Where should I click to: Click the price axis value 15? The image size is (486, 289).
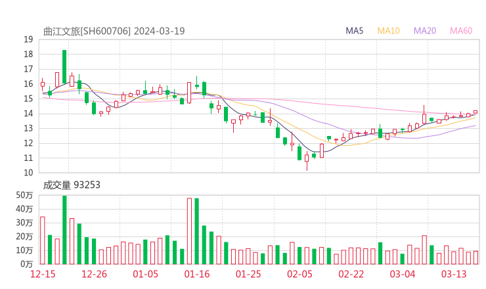click(28, 99)
